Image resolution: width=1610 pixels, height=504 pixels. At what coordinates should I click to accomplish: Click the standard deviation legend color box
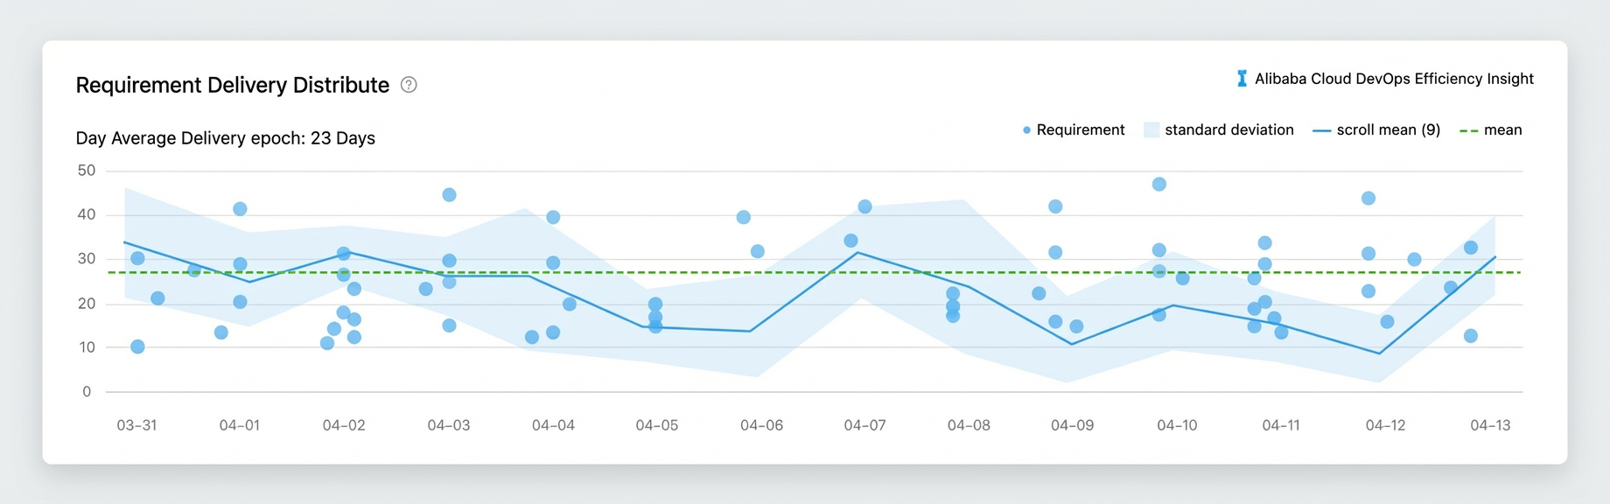tap(1151, 130)
